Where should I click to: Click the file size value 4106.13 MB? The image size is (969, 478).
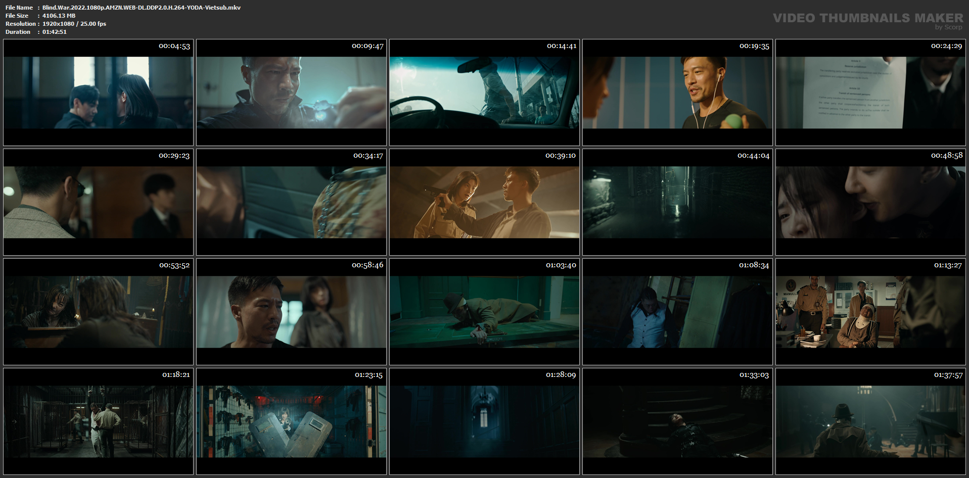[x=59, y=16]
